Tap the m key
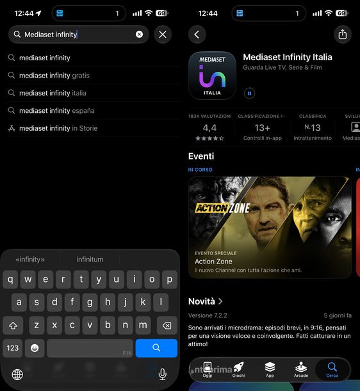 (x=143, y=325)
